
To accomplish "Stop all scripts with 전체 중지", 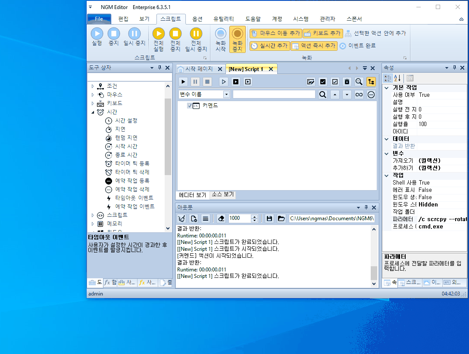I will 175,40.
